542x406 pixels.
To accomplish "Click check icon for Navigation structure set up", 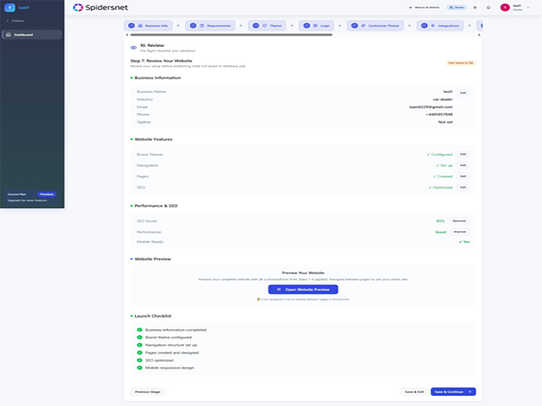I will coord(140,345).
